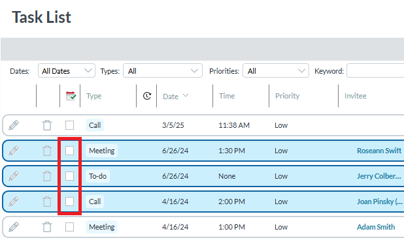The width and height of the screenshot is (404, 240).
Task: Open invitee Roseann Swift link
Action: [x=379, y=151]
